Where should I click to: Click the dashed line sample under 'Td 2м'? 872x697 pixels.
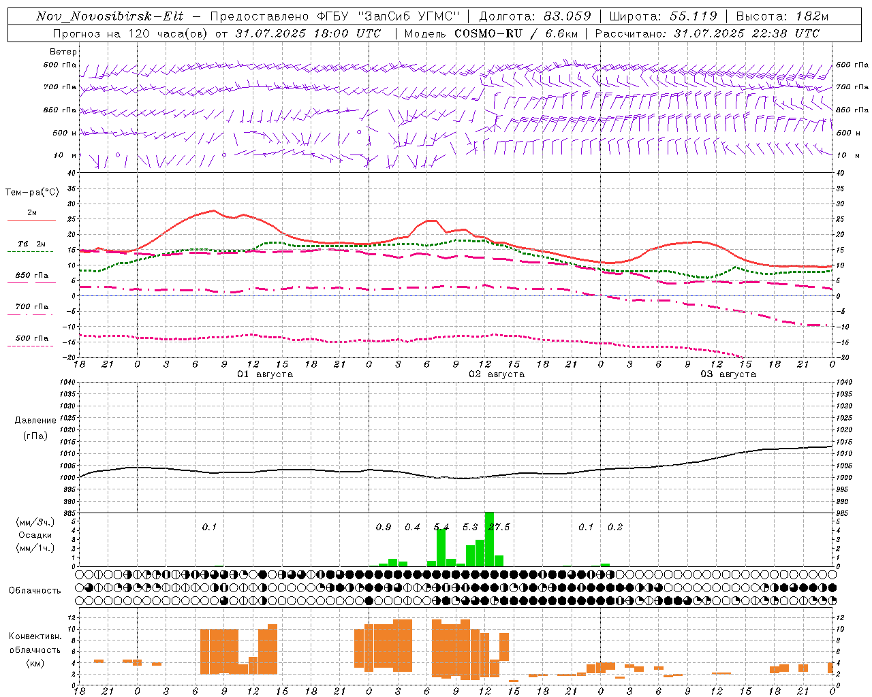pos(31,251)
